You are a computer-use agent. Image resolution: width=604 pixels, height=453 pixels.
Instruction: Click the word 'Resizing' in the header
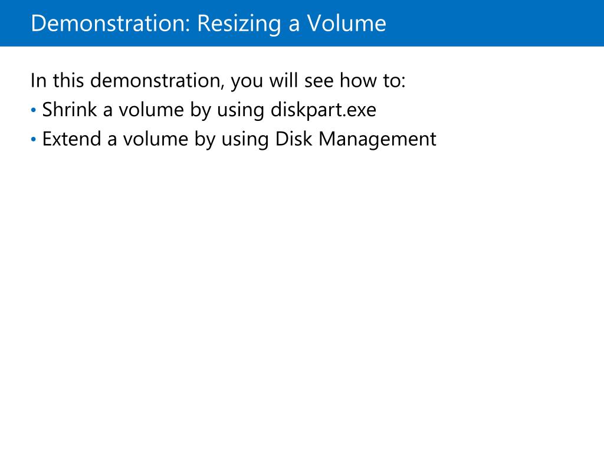coord(239,24)
